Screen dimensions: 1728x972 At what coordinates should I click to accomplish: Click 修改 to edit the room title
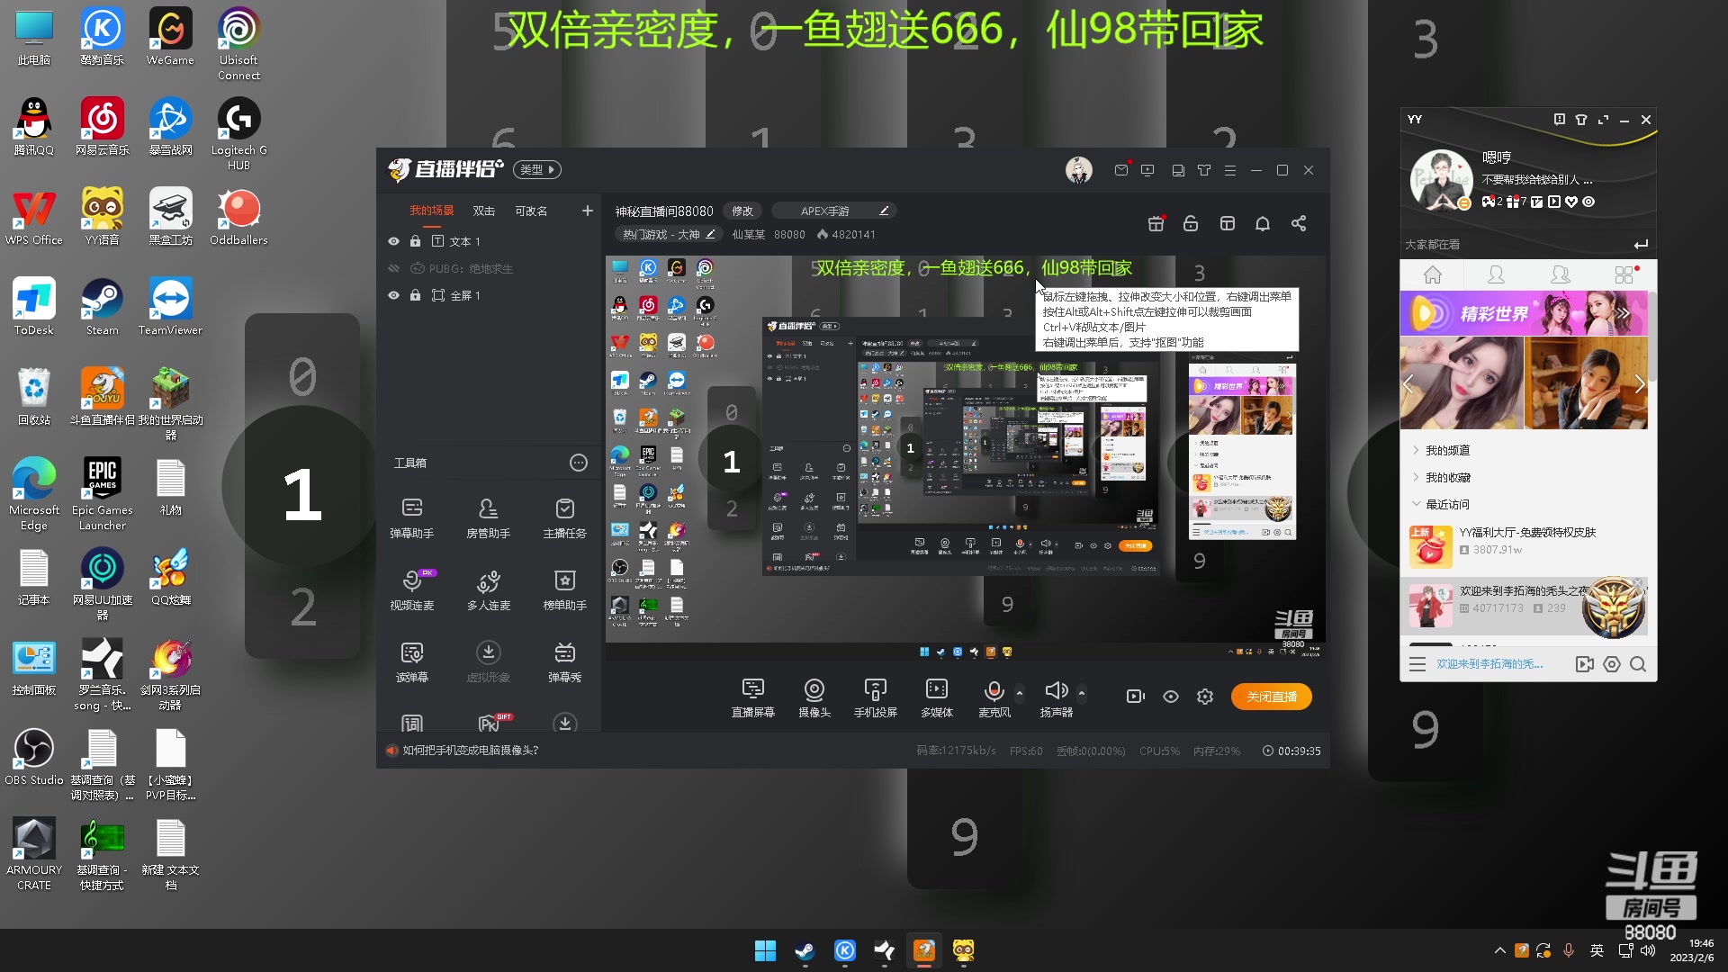742,210
